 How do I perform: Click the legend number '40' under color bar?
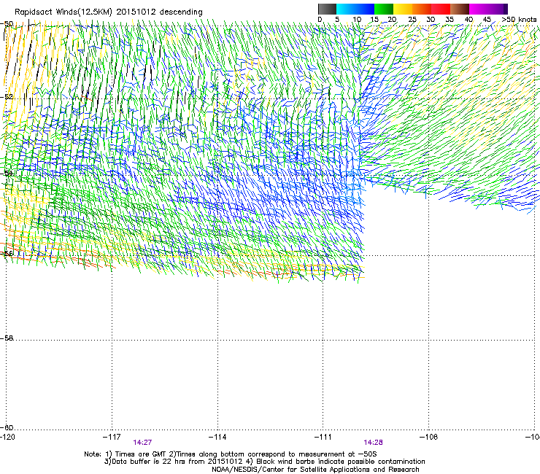(468, 20)
